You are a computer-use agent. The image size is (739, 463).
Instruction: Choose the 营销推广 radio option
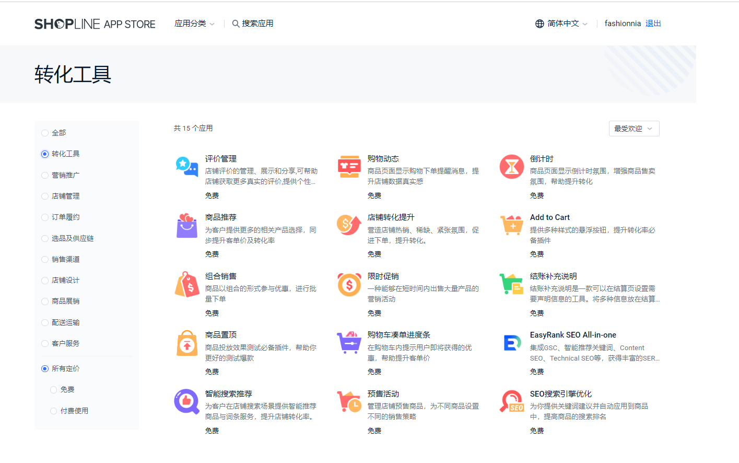click(x=45, y=176)
